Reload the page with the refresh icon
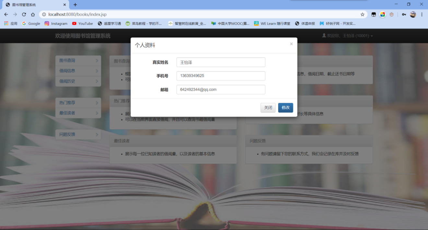This screenshot has width=428, height=230. point(24,14)
